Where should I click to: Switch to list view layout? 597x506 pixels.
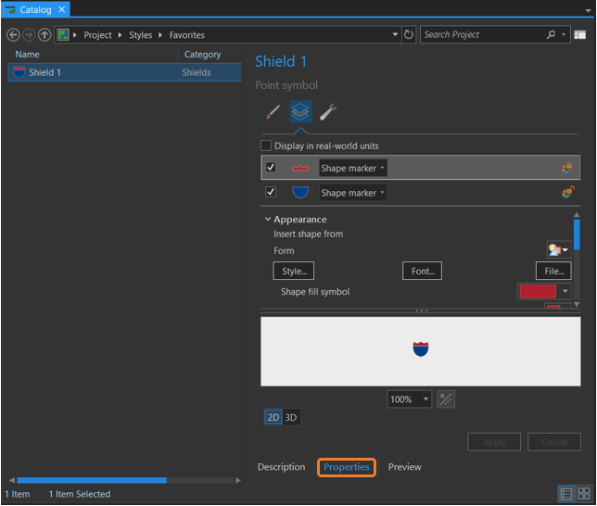(566, 494)
